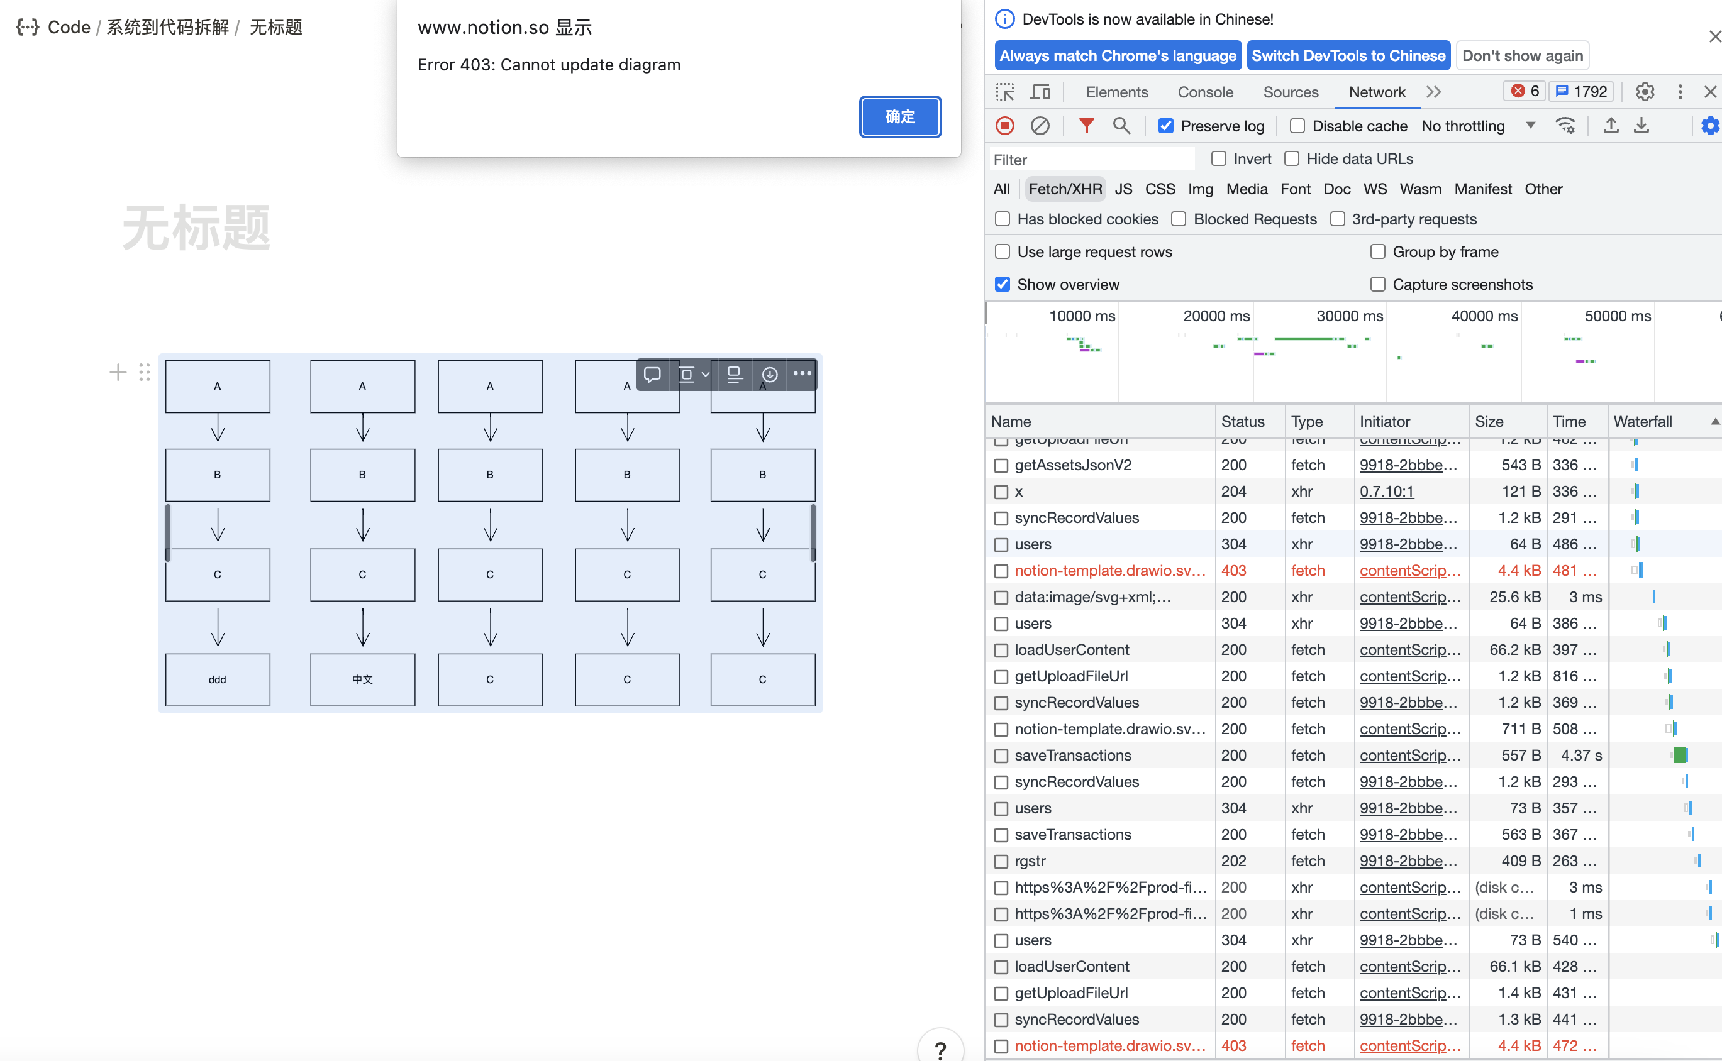Screen dimensions: 1722x1061
Task: Type in the network Filter field
Action: (1088, 158)
